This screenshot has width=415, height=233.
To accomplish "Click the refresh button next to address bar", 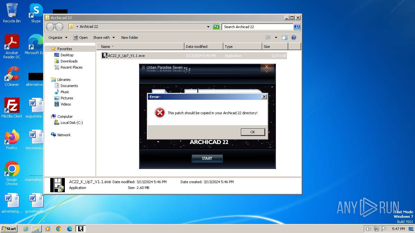I will 216,27.
